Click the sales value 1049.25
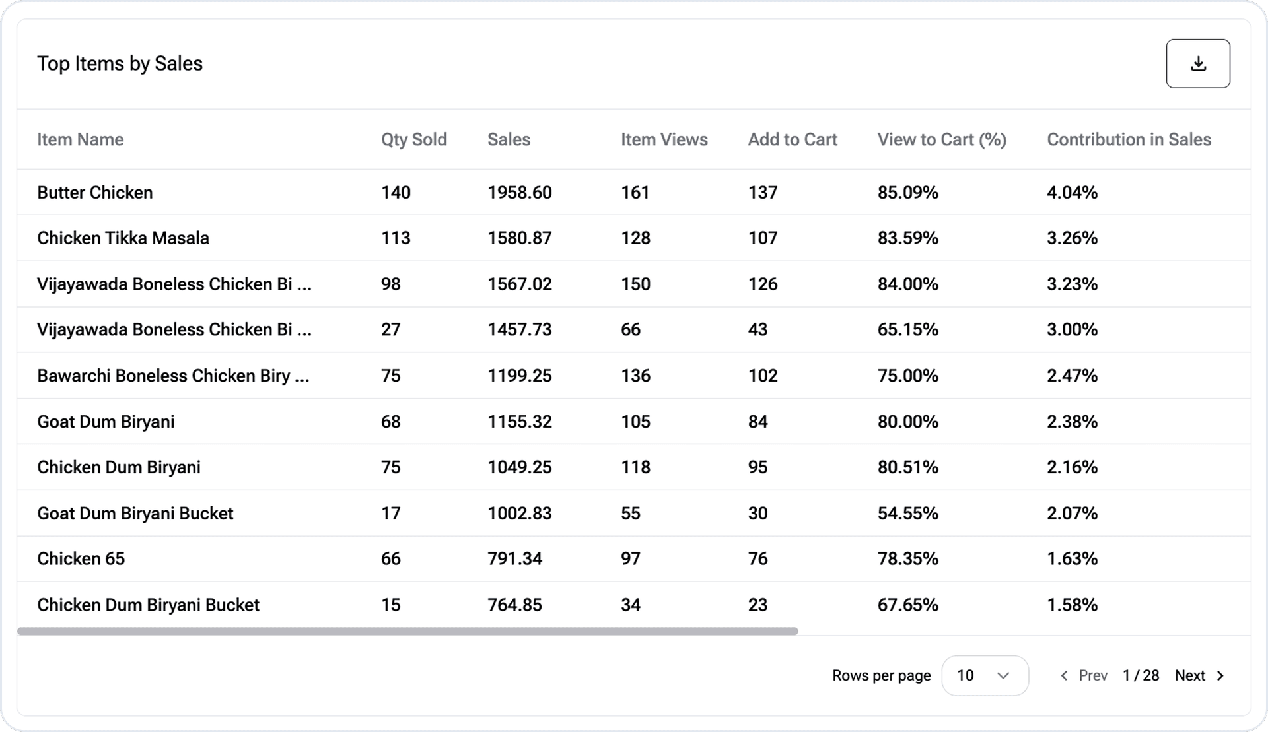Screen dimensions: 1268x732 pos(520,467)
